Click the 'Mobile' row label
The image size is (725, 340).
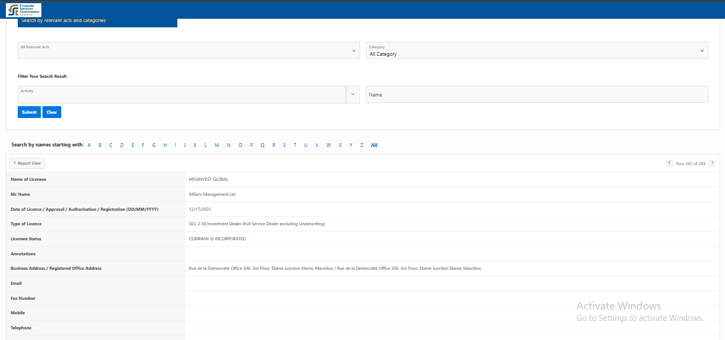pos(18,313)
